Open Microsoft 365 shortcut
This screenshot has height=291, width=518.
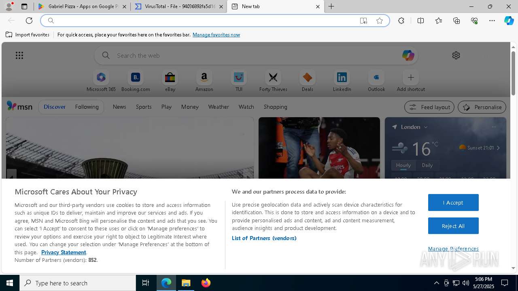pyautogui.click(x=101, y=81)
